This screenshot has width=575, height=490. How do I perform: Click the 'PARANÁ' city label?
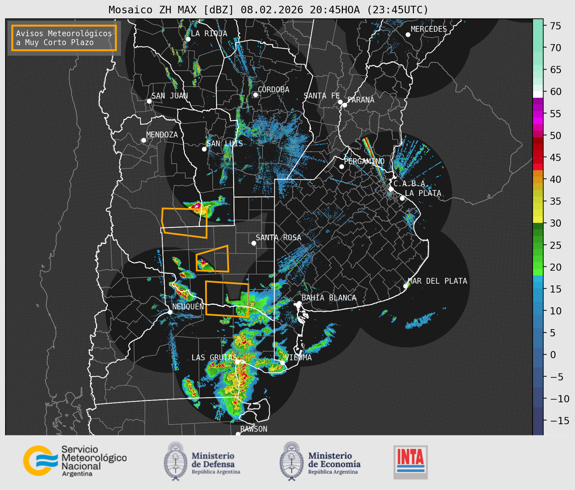pos(361,100)
